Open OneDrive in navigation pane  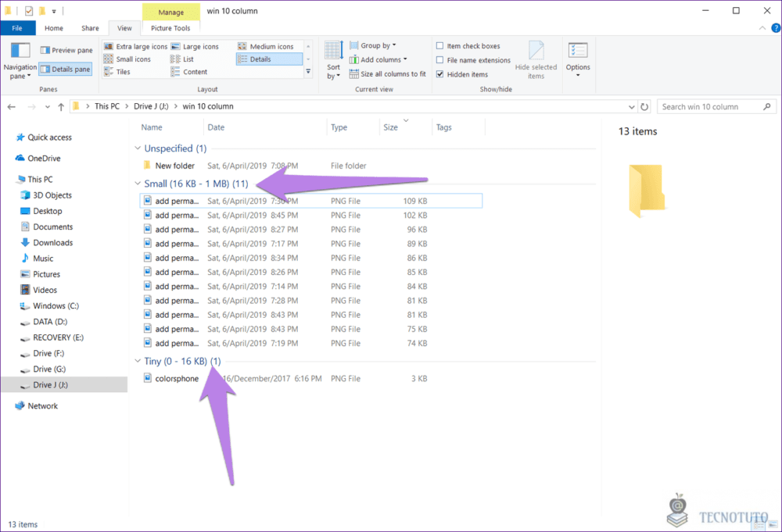38,159
